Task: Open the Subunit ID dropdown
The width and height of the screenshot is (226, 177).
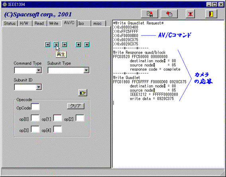Action: pyautogui.click(x=39, y=87)
